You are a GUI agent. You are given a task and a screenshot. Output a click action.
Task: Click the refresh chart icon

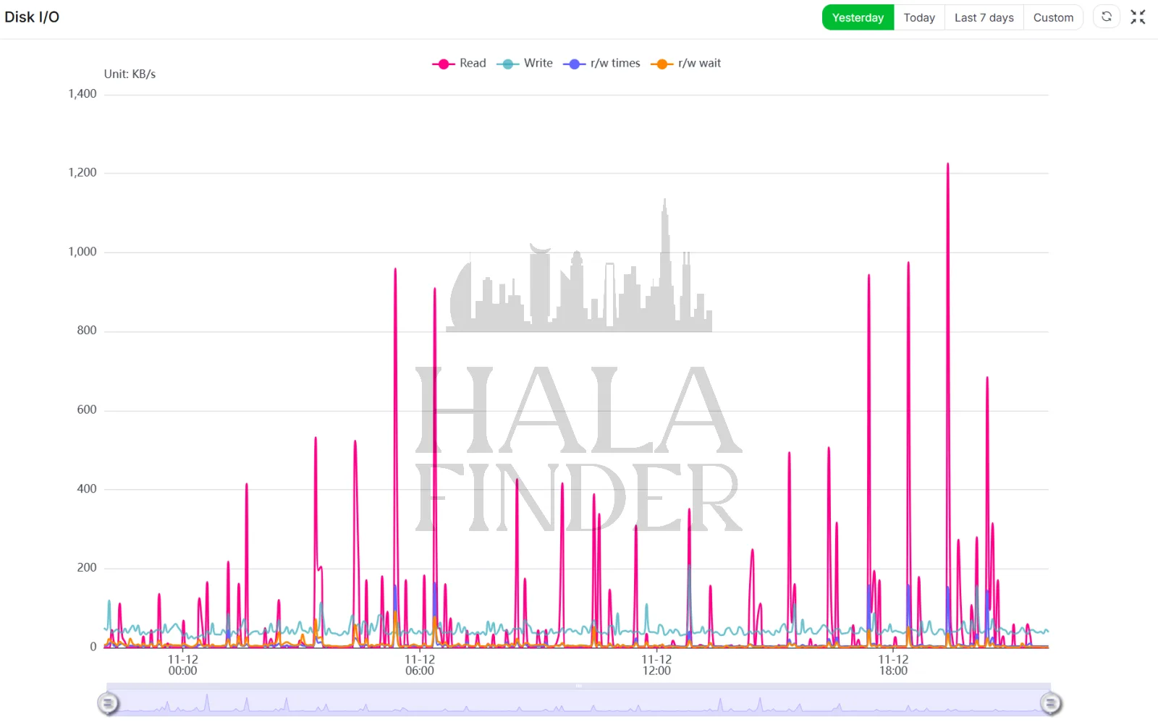[x=1107, y=17]
